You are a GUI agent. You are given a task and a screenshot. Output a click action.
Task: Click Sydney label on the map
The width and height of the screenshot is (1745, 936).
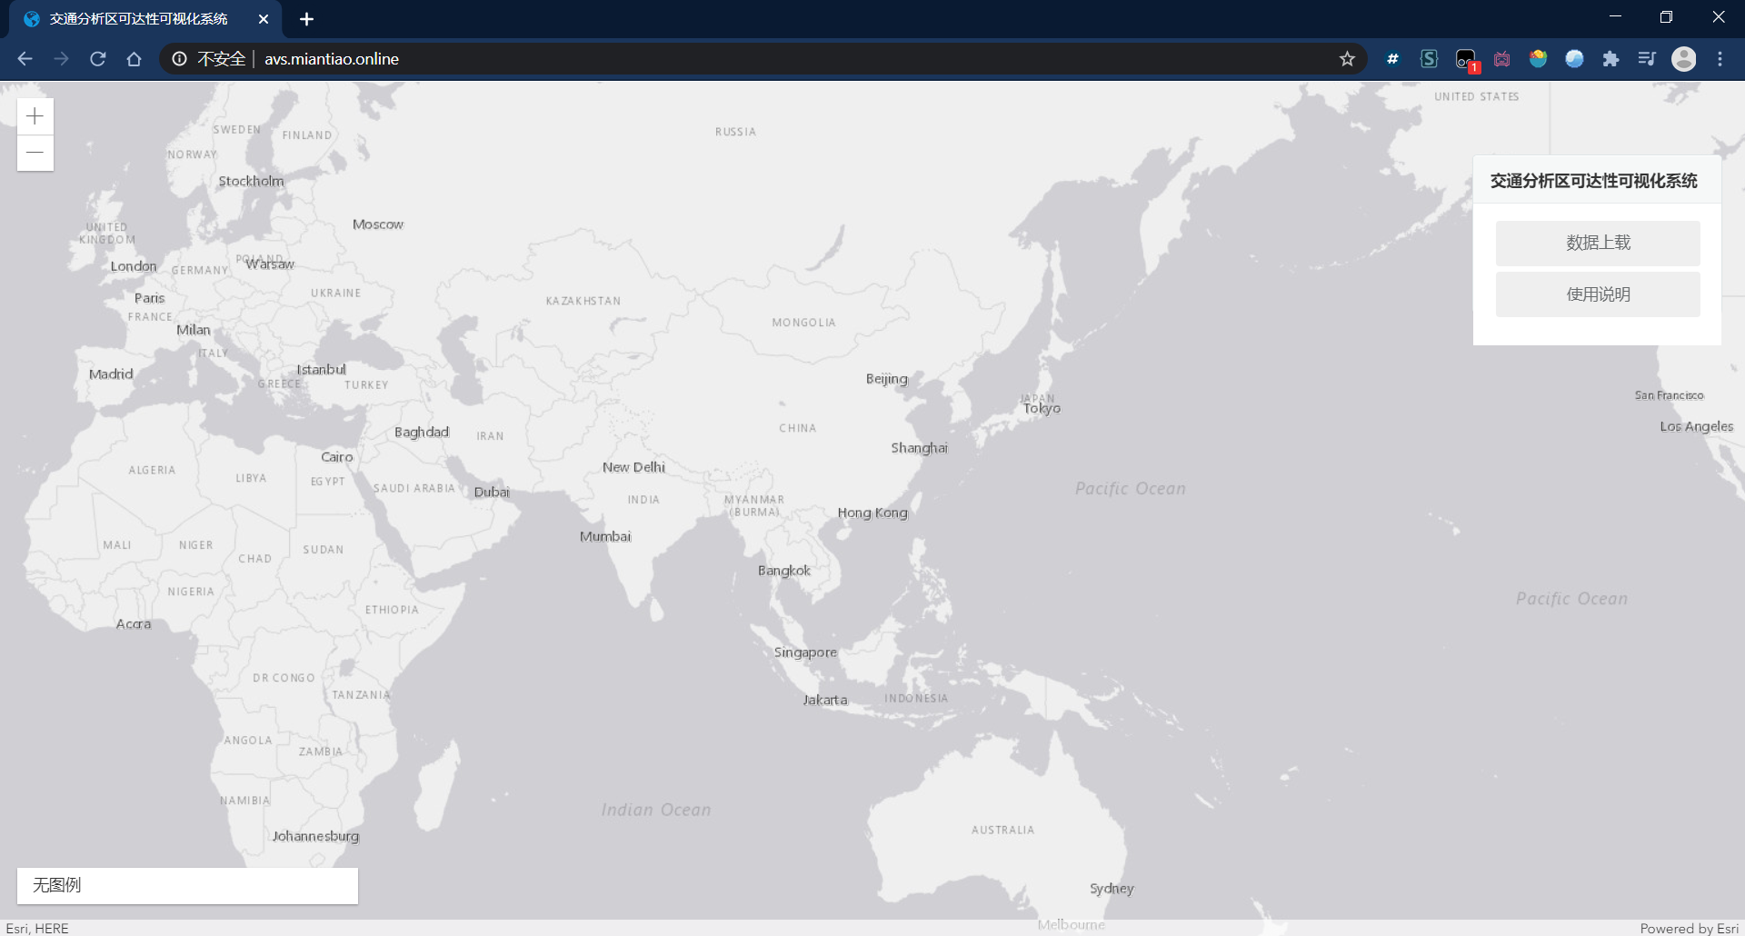click(x=1112, y=889)
